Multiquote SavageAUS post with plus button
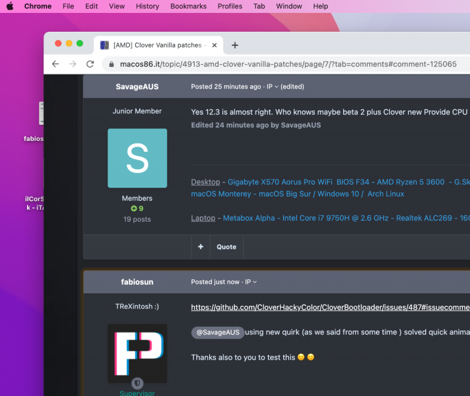 tap(201, 246)
